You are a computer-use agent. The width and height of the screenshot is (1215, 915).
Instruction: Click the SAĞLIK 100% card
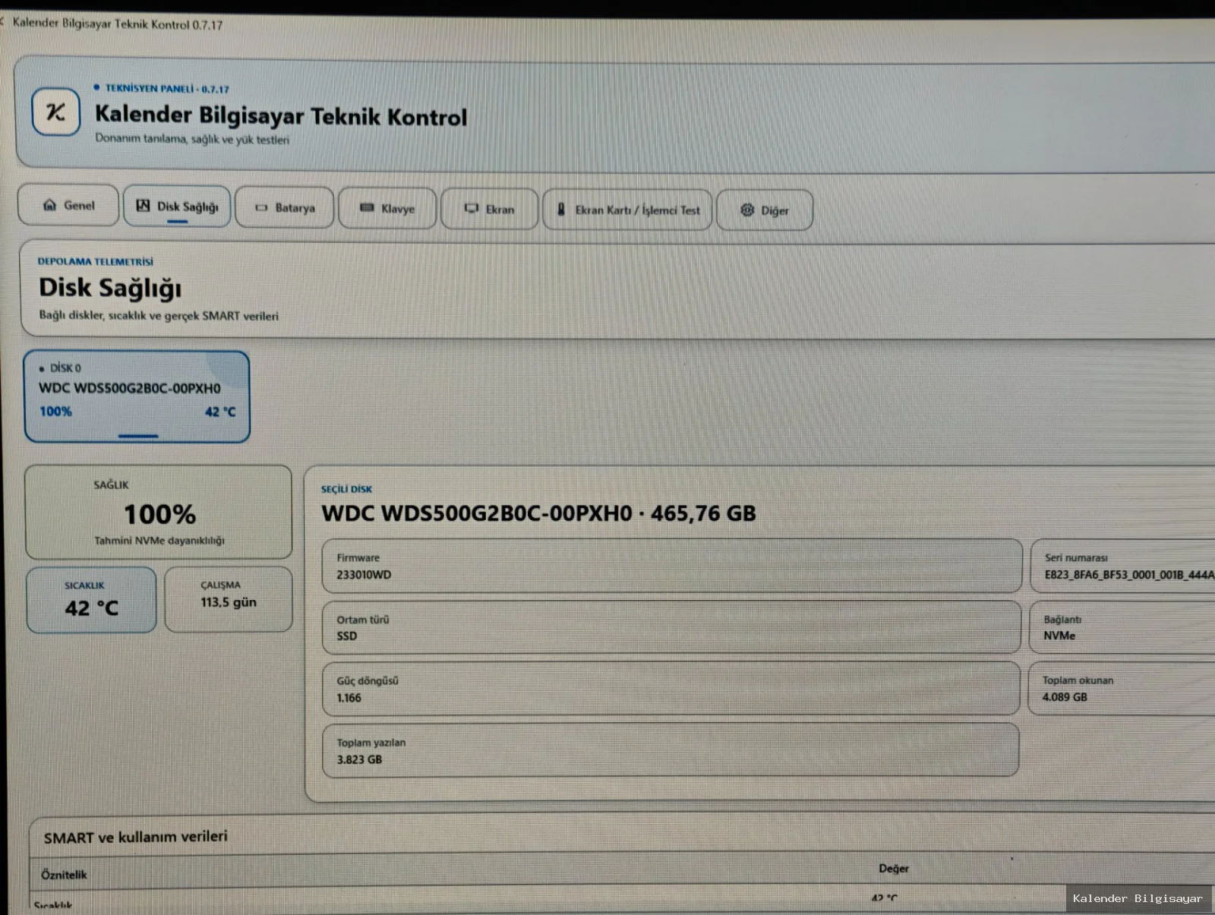click(x=159, y=512)
